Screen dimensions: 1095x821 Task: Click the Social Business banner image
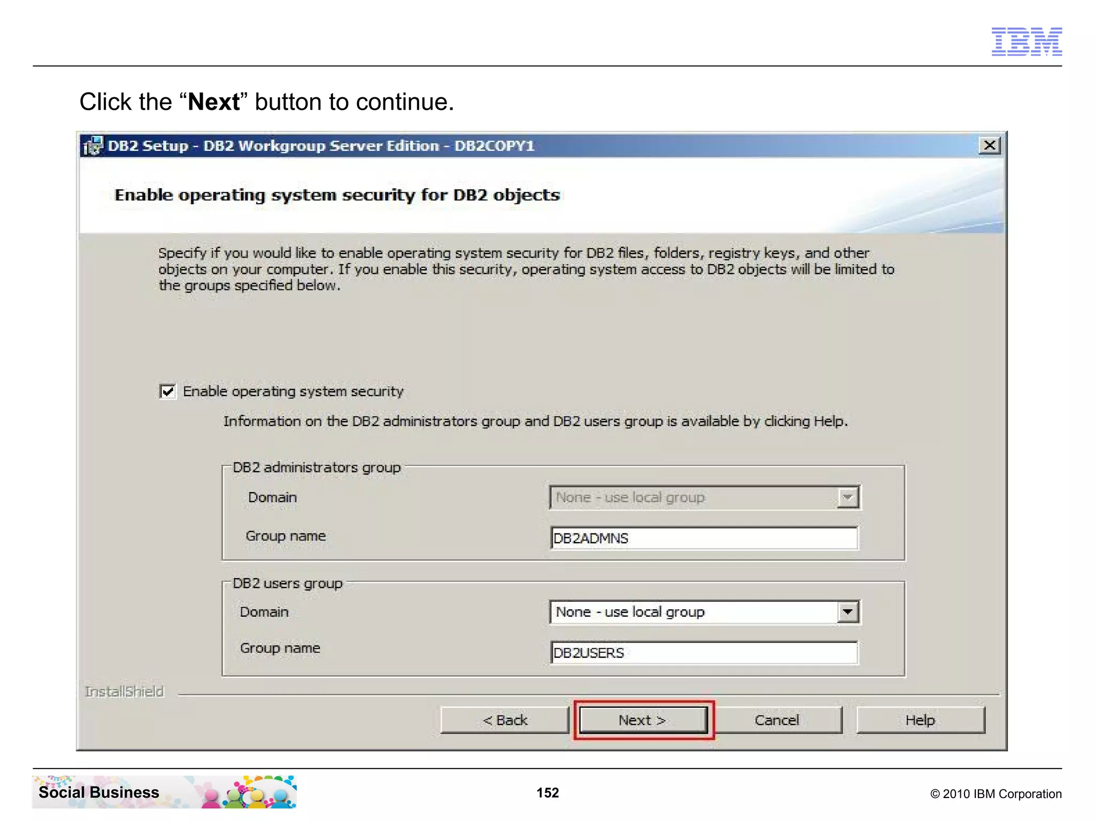coord(164,792)
